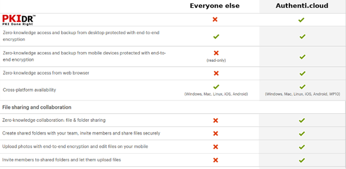Click the Cross-platform availability row label

[29, 90]
